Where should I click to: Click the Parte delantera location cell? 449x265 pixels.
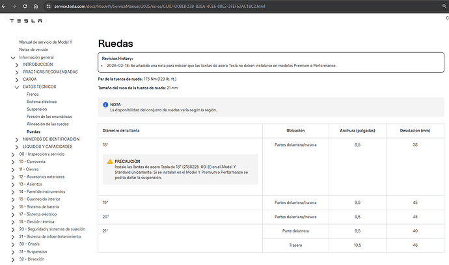pos(295,231)
